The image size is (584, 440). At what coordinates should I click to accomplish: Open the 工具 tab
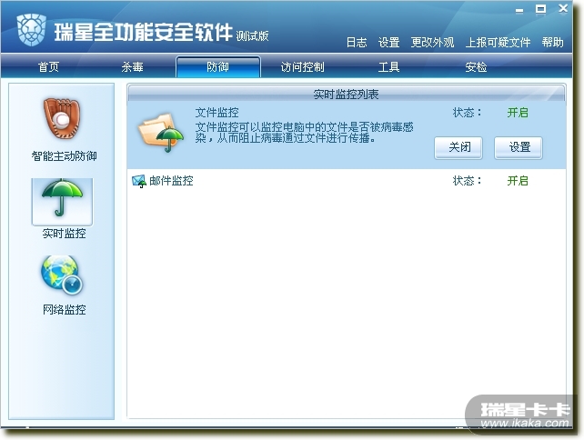point(388,67)
